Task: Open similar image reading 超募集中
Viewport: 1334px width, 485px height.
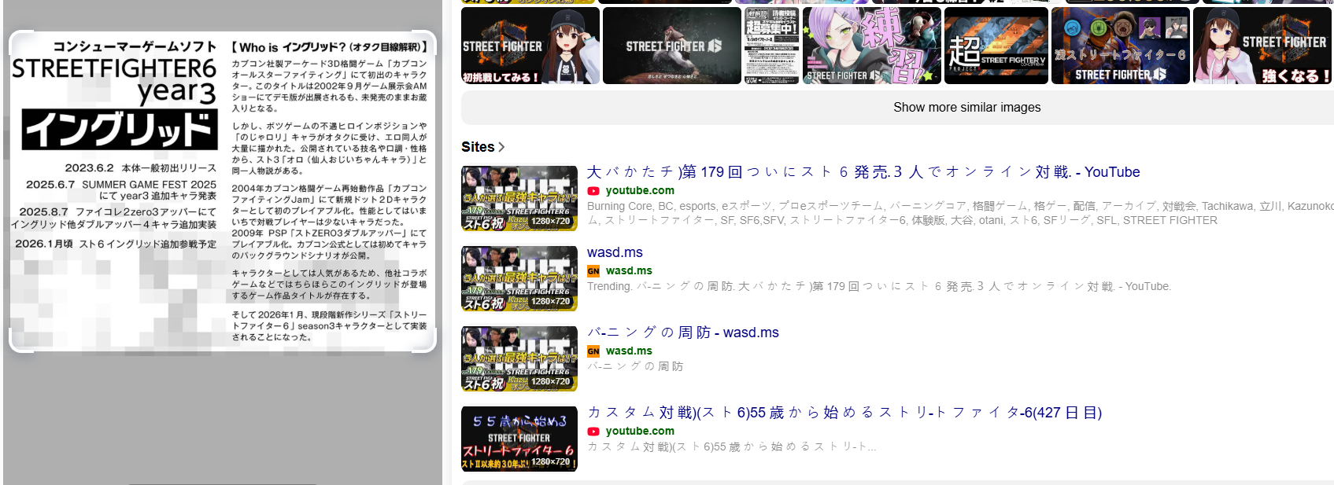Action: (x=771, y=46)
